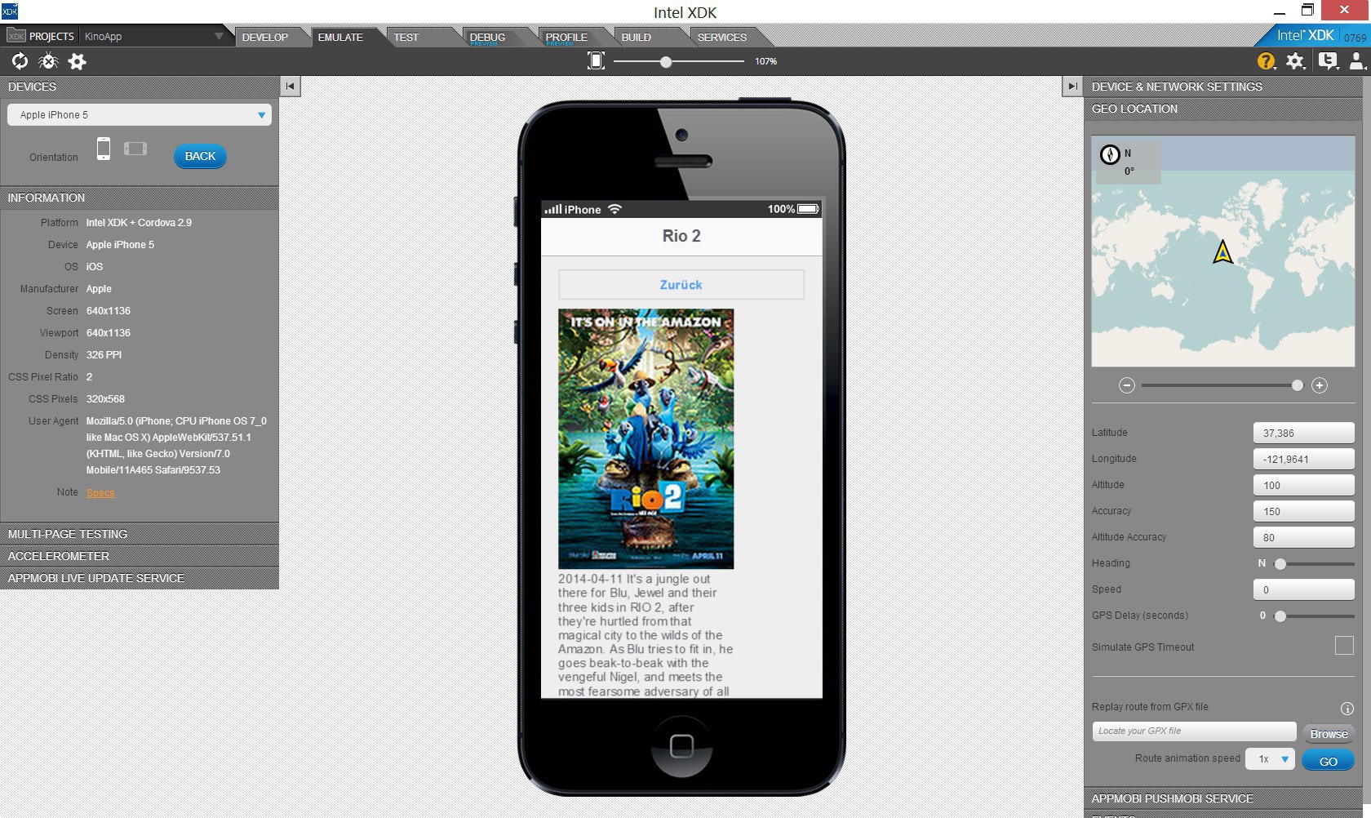
Task: Click the GPX file info icon
Action: click(x=1347, y=709)
